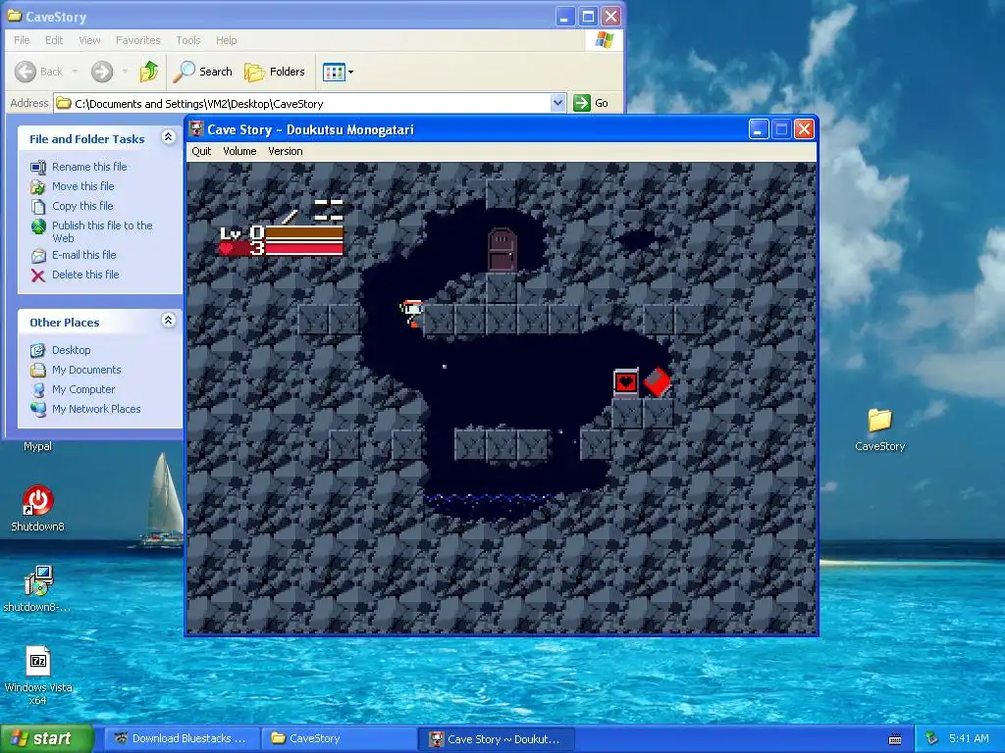
Task: Select the Windows Vista x64 7z file
Action: 38,676
